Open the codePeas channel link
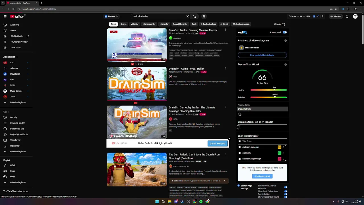The width and height of the screenshot is (364, 205). point(177,38)
